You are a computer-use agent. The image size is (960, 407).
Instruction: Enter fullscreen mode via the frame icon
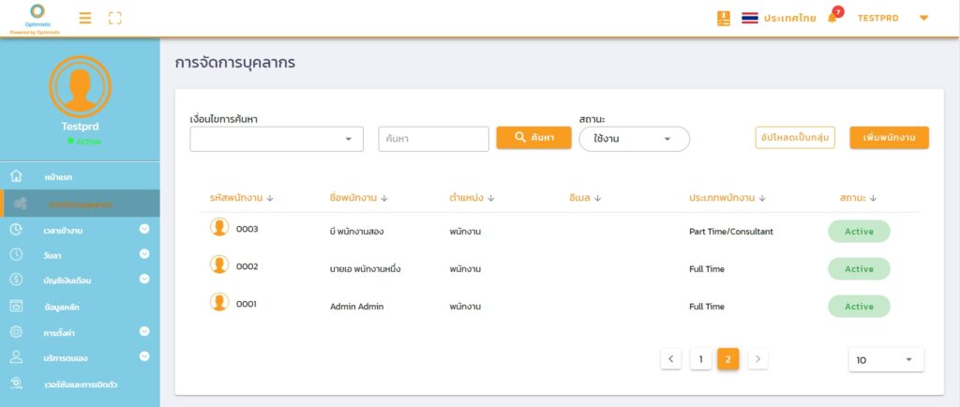tap(115, 18)
